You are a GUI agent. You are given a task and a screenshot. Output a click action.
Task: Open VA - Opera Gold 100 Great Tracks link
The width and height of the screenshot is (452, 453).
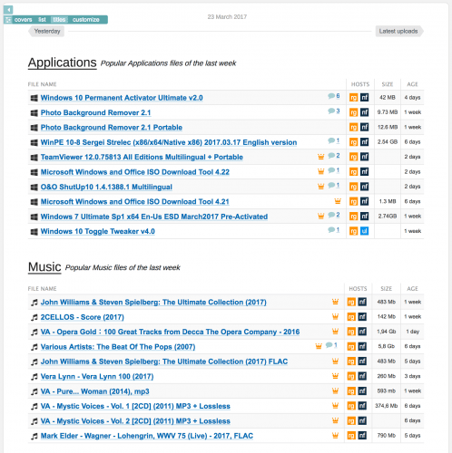pyautogui.click(x=170, y=332)
